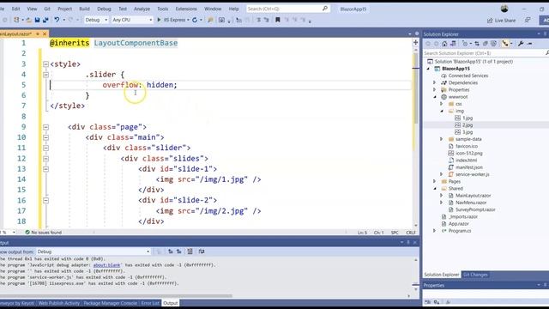Switch to Git Changes tab
This screenshot has height=309, width=549.
475,275
